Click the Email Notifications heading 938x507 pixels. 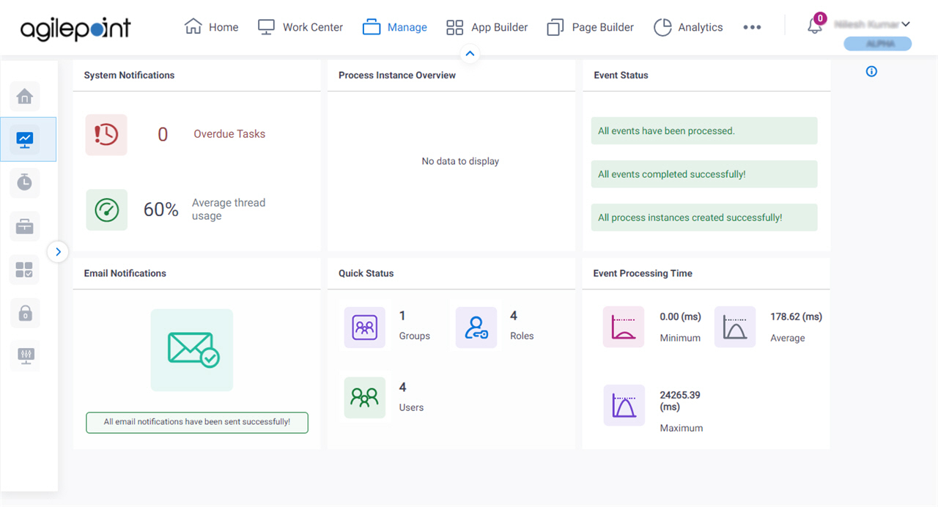tap(125, 273)
